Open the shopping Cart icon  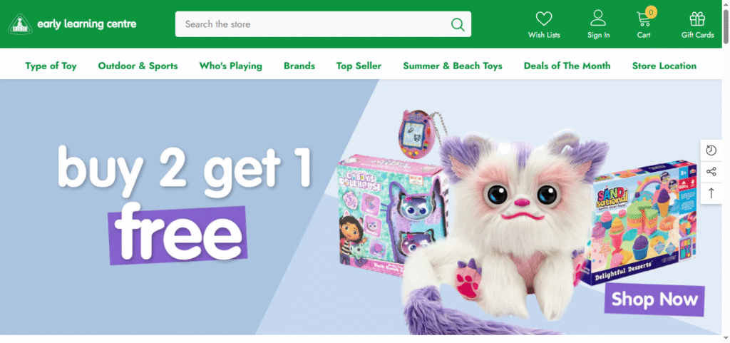tap(644, 19)
